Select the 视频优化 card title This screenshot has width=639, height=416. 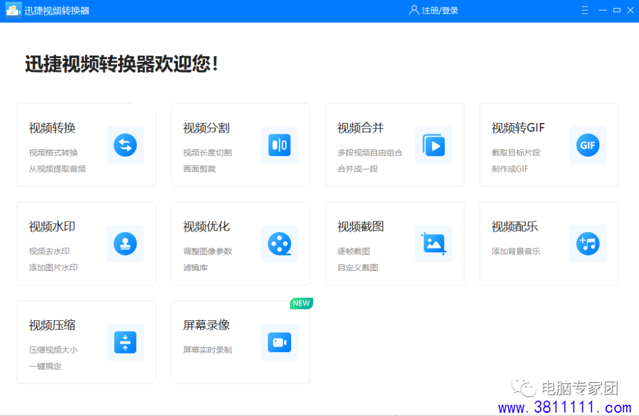(x=206, y=227)
